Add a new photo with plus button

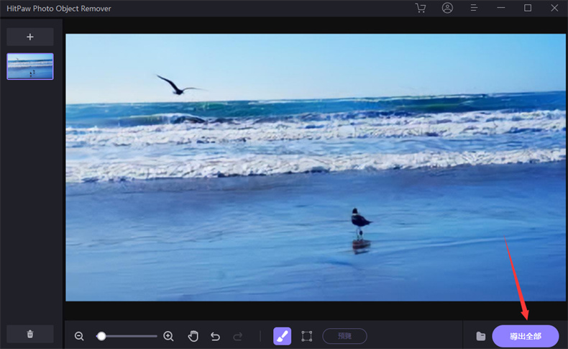pyautogui.click(x=30, y=37)
